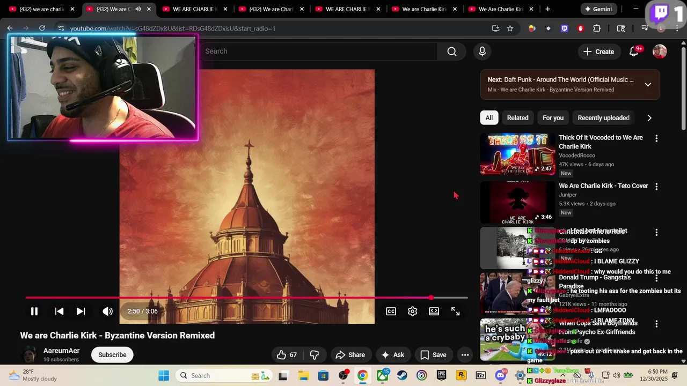This screenshot has width=687, height=386.
Task: Open the red hand ad blocker extension
Action: point(580,28)
